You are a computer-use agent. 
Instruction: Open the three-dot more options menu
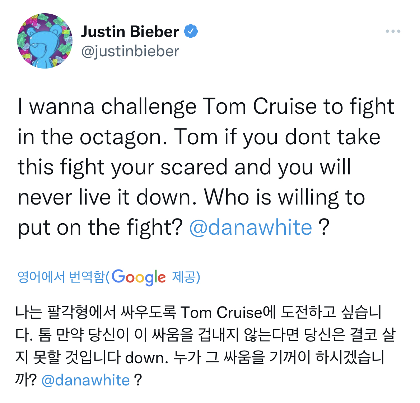[393, 32]
